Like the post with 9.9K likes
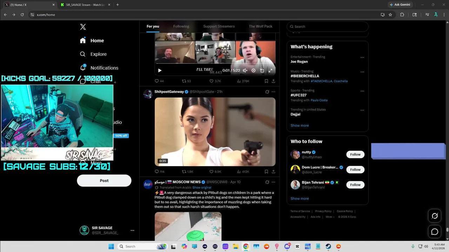 [215, 171]
